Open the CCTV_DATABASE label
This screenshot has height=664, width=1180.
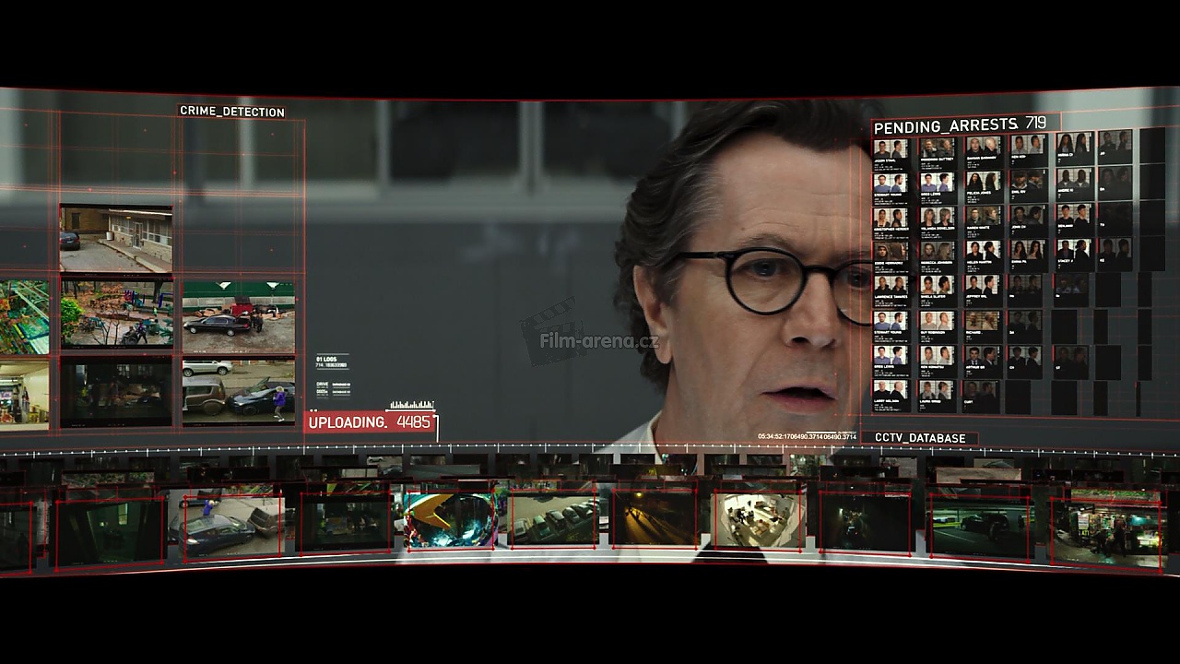click(x=919, y=438)
